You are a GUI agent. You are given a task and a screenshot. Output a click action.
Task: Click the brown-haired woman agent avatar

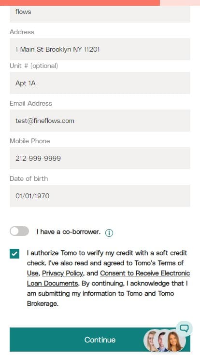tap(176, 341)
